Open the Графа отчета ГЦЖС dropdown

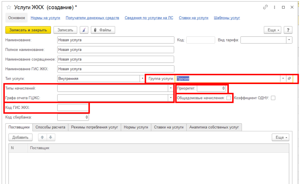[170, 98]
